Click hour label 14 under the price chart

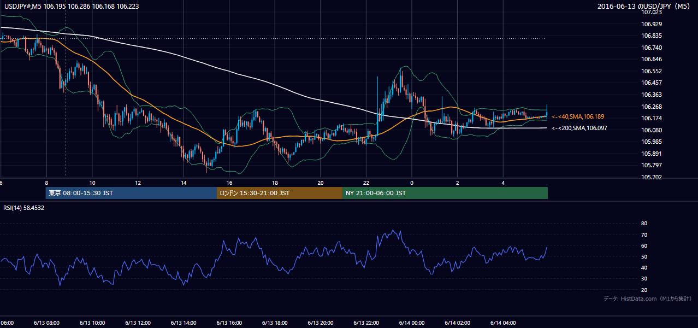click(x=184, y=183)
